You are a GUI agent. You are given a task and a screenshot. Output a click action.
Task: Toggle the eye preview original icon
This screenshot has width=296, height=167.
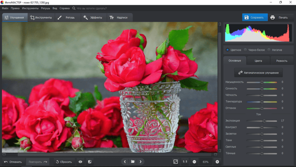(x=80, y=162)
